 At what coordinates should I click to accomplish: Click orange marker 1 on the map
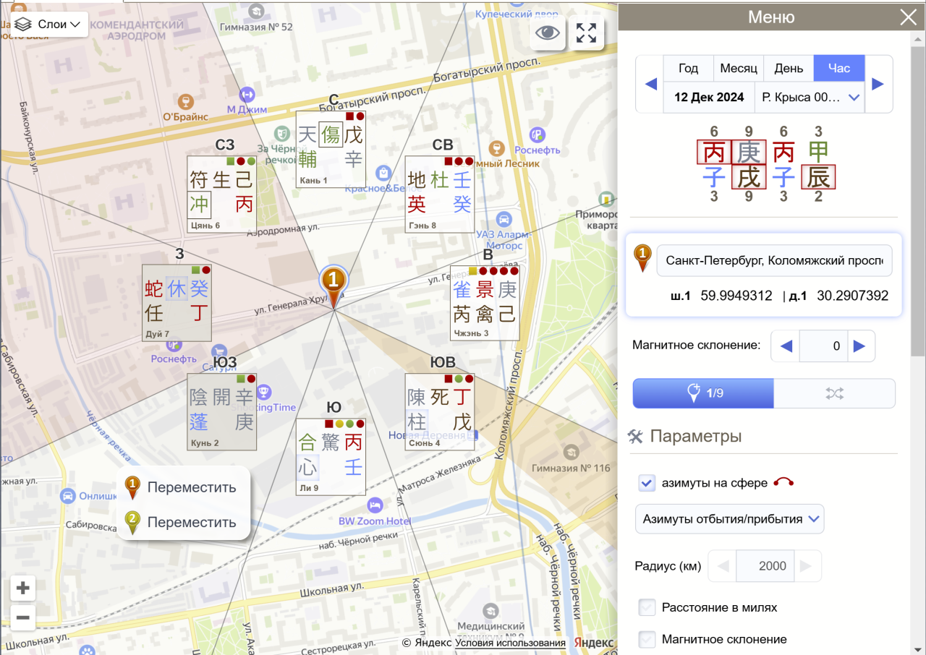click(334, 280)
